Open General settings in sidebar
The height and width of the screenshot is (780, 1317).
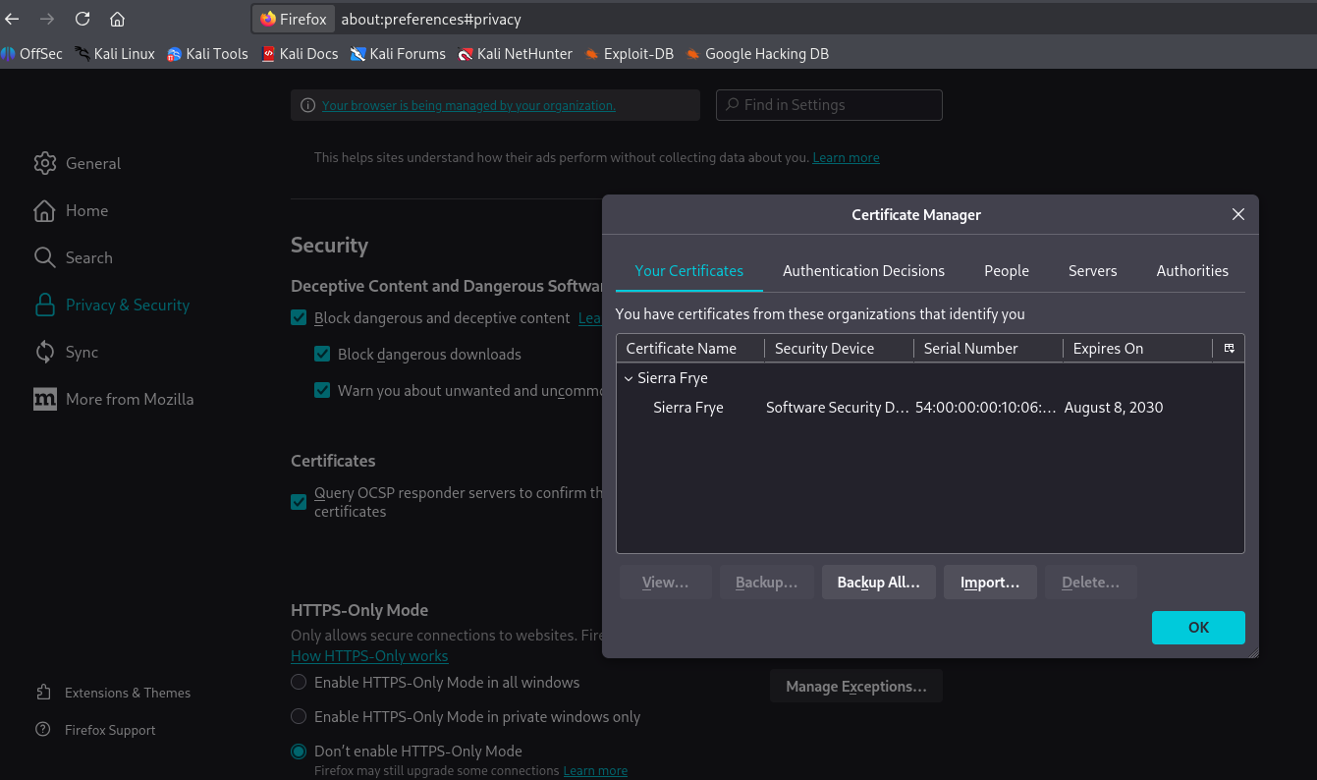[x=78, y=163]
